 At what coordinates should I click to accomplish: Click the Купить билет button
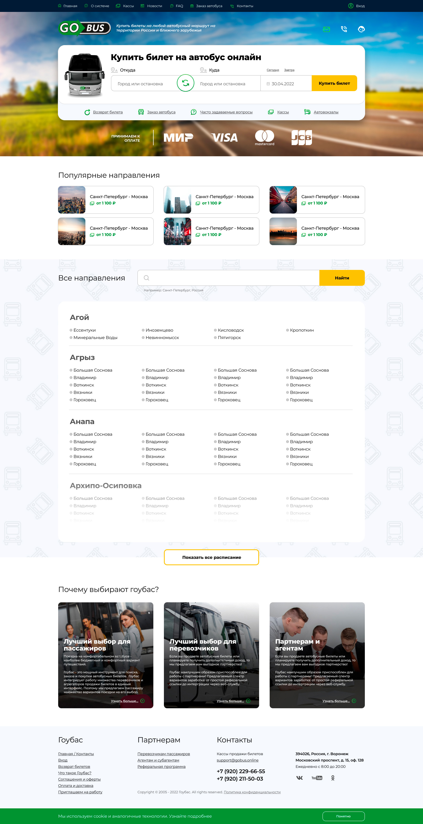tap(334, 83)
